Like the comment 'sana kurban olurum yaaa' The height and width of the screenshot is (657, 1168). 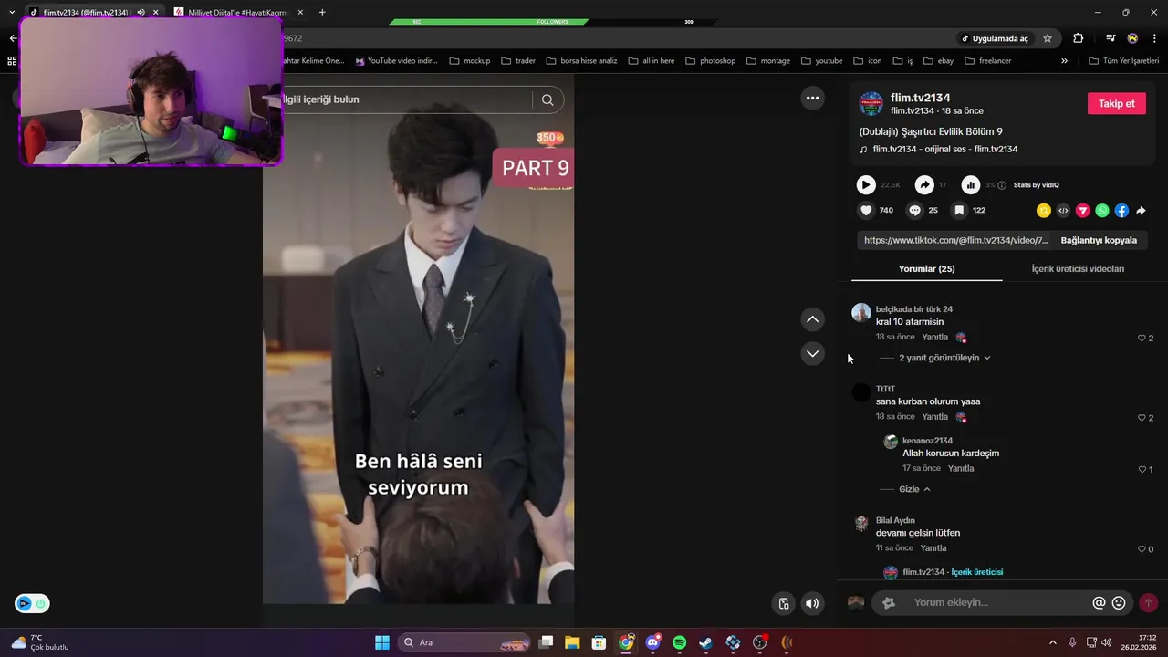tap(1142, 418)
